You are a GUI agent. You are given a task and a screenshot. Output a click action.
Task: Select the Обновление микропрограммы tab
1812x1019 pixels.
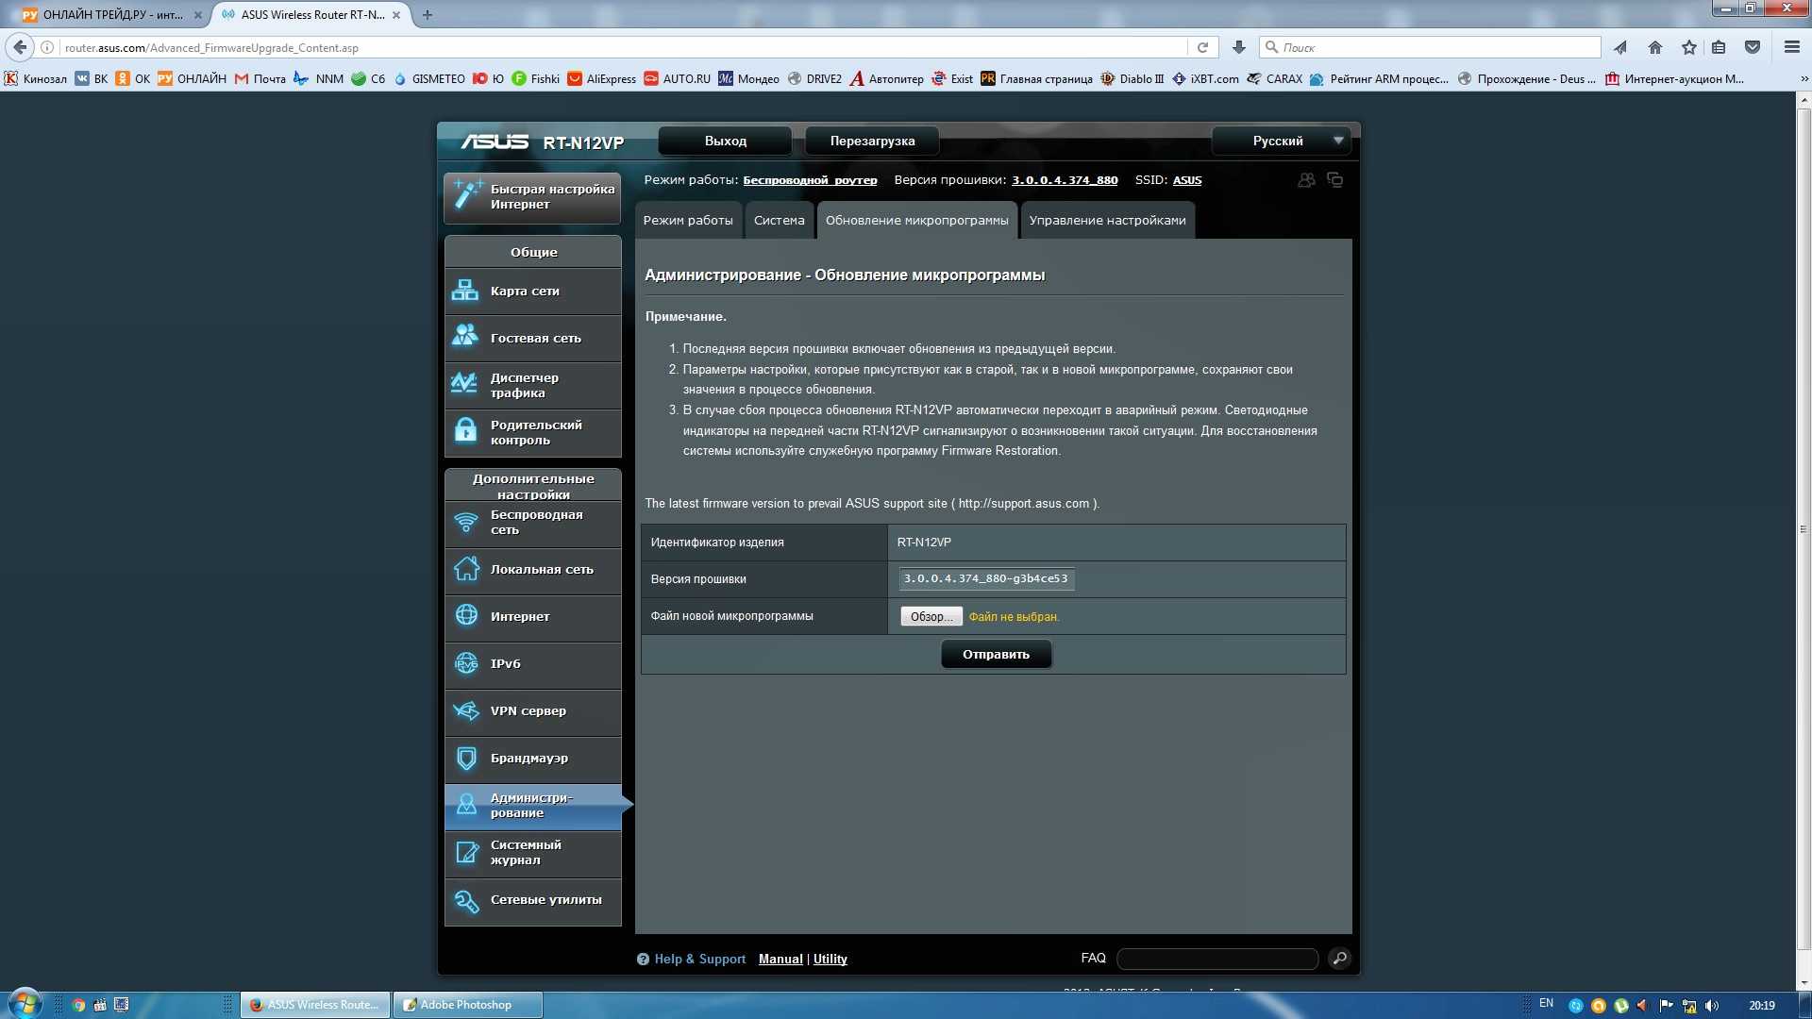pos(916,221)
